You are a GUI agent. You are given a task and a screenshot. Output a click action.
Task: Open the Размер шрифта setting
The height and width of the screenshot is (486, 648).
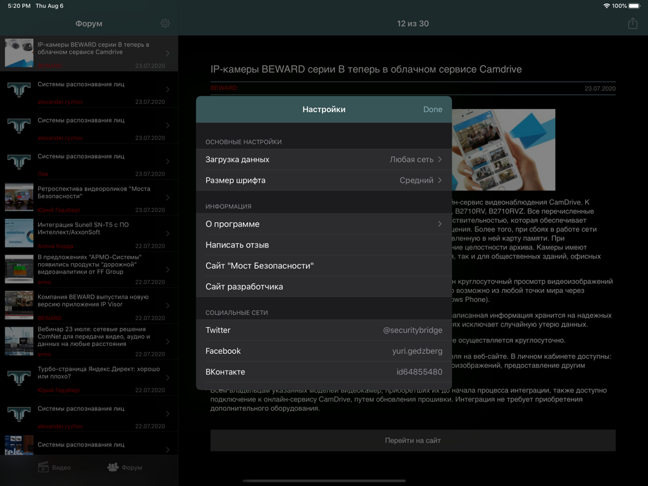tap(323, 180)
